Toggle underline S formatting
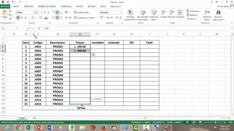234x131 pixels. (x=26, y=18)
